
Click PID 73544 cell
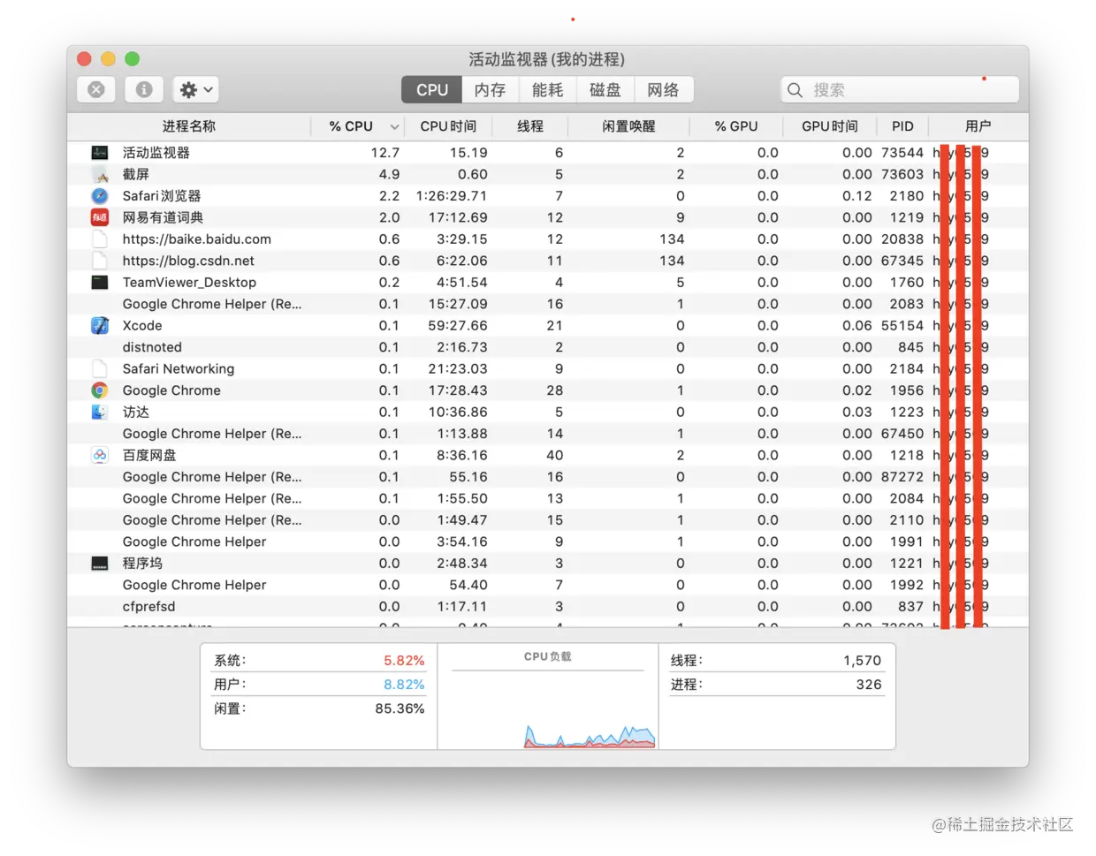pos(902,153)
